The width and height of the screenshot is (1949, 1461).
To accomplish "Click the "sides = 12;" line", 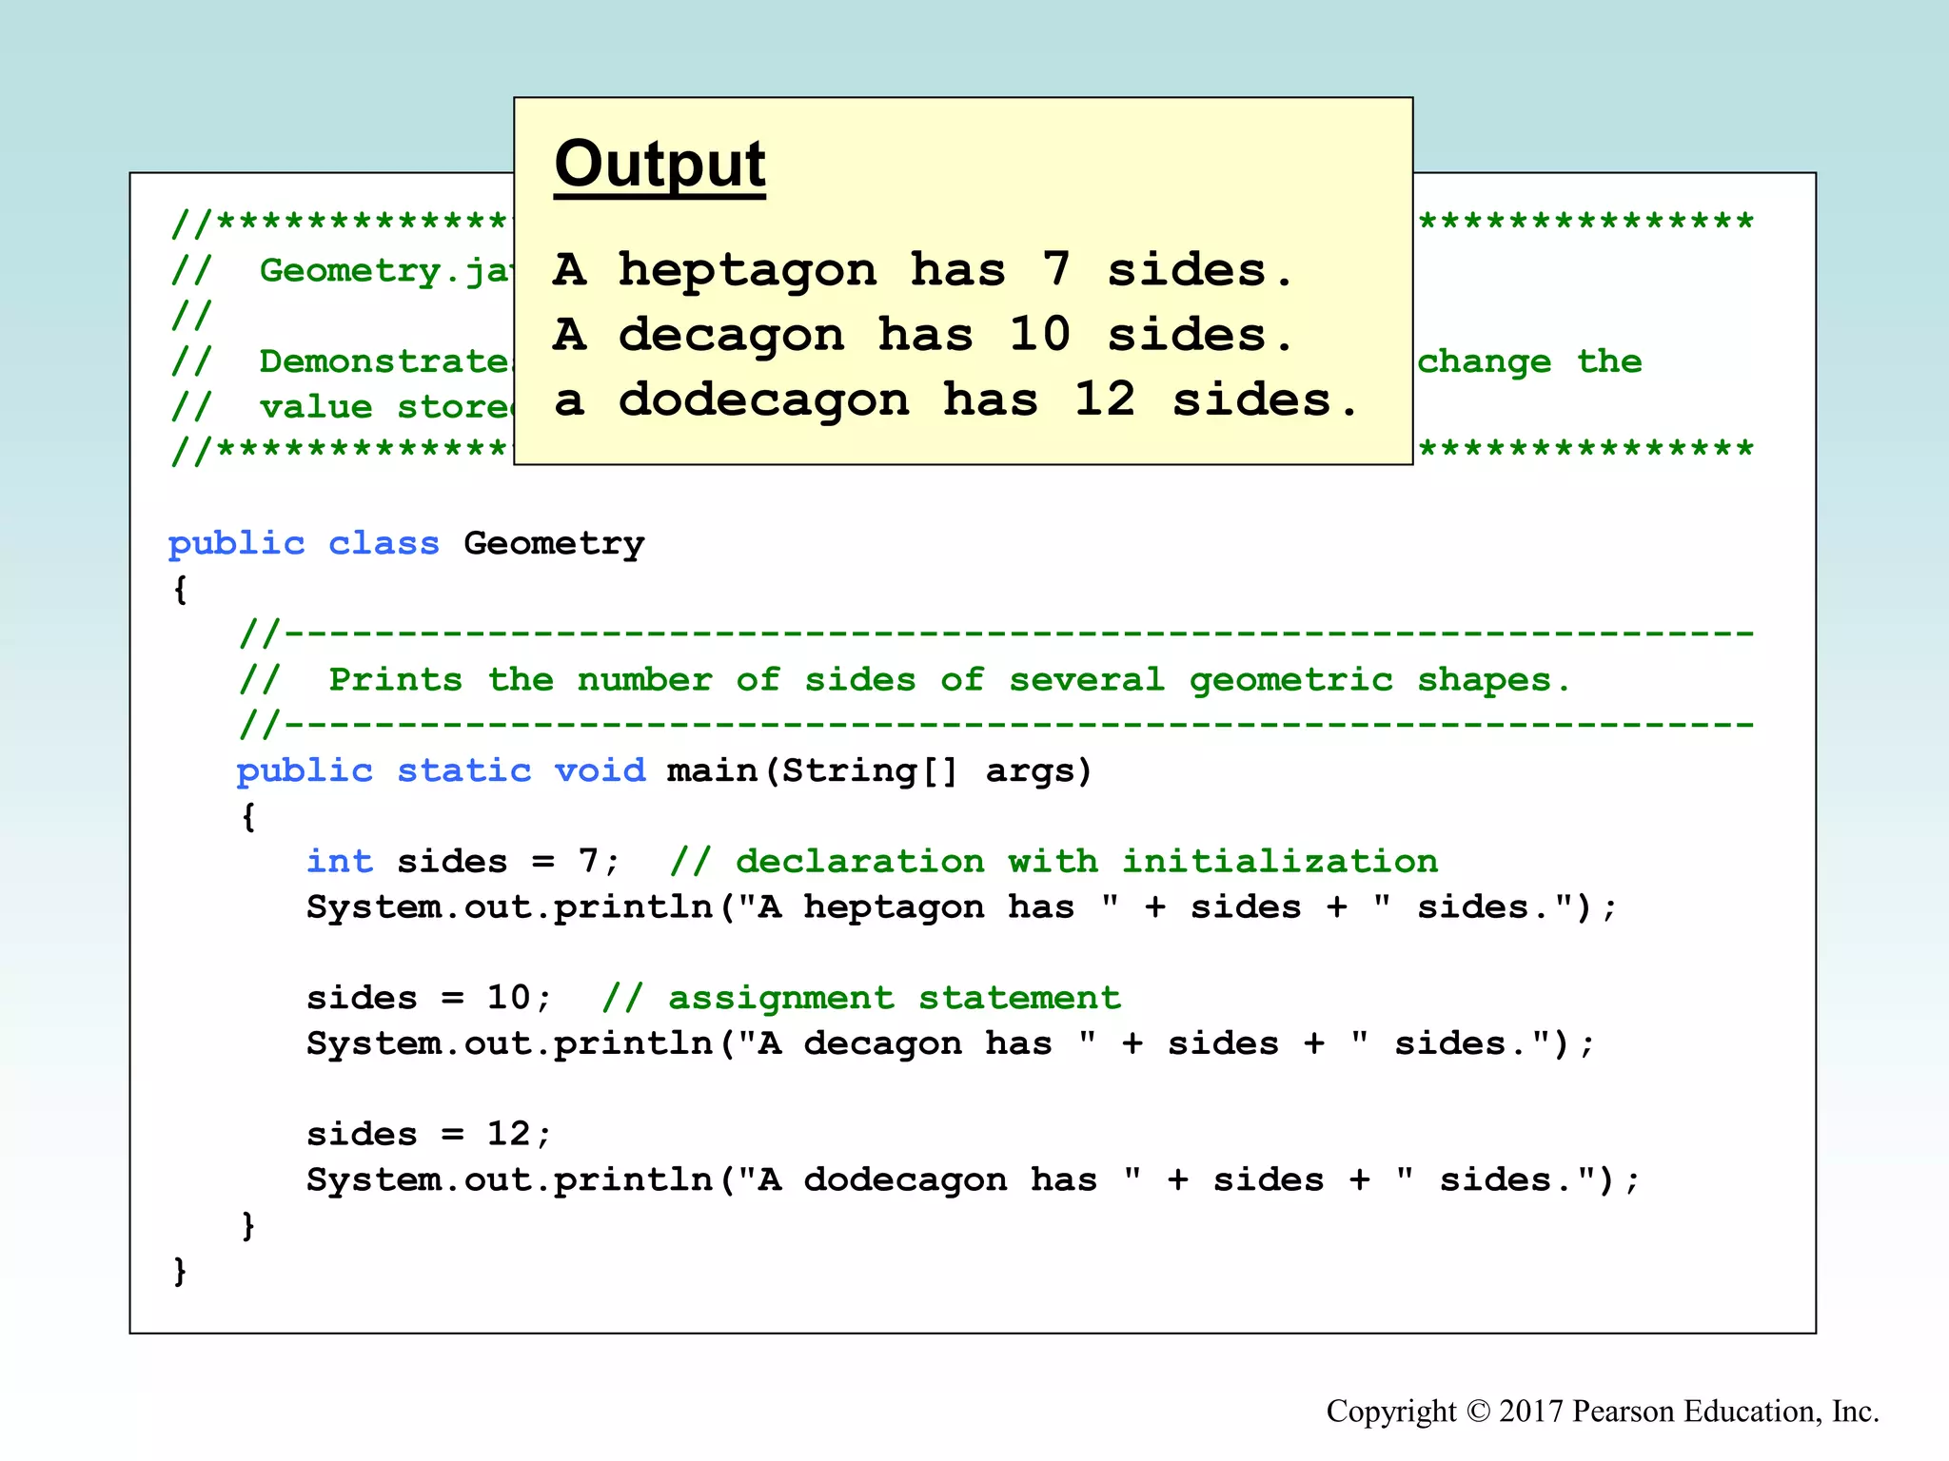I will pos(429,1134).
